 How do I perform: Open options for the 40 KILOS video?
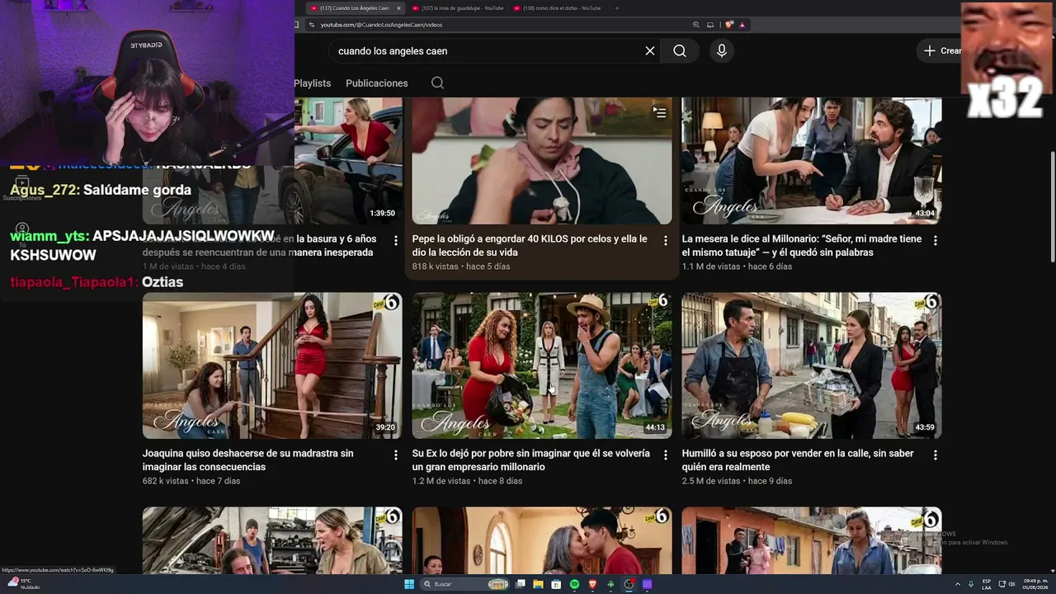click(666, 241)
